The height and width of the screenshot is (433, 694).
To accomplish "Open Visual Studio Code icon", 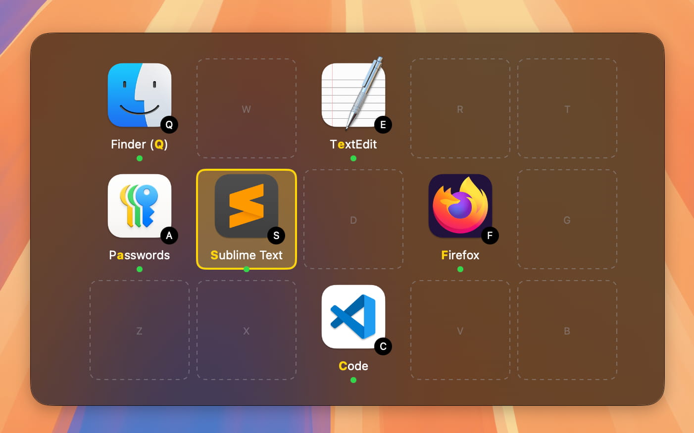I will click(353, 317).
